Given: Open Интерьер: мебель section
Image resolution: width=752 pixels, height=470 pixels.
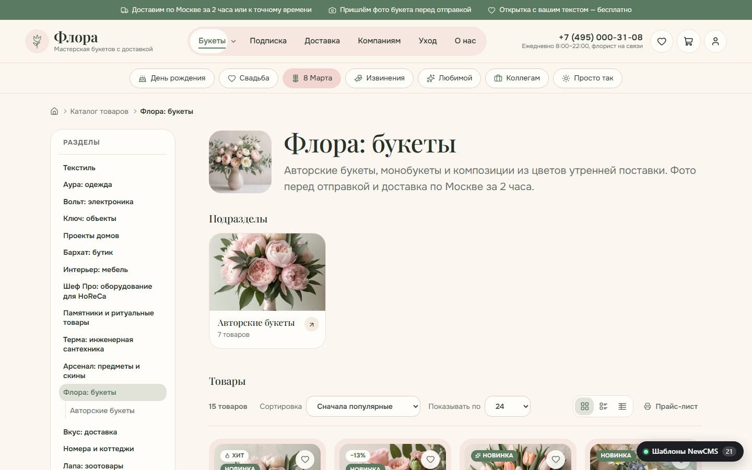Looking at the screenshot, I should tap(113, 269).
